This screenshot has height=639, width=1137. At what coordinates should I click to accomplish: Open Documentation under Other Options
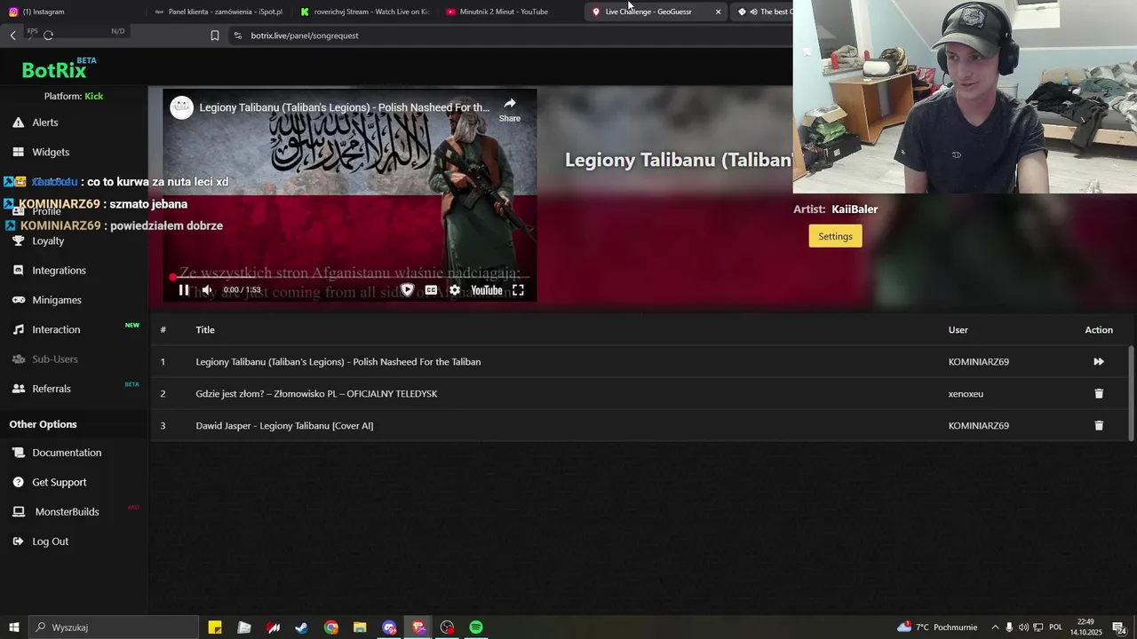[x=67, y=453]
